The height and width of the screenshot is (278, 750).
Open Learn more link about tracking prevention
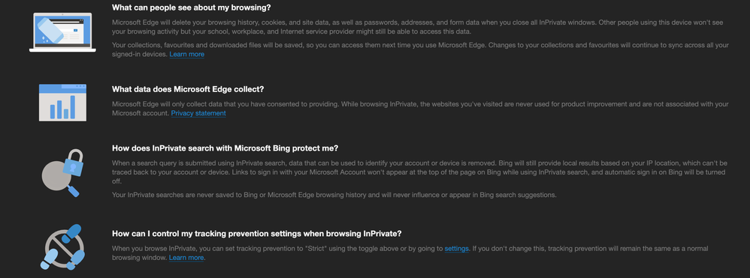(x=186, y=258)
